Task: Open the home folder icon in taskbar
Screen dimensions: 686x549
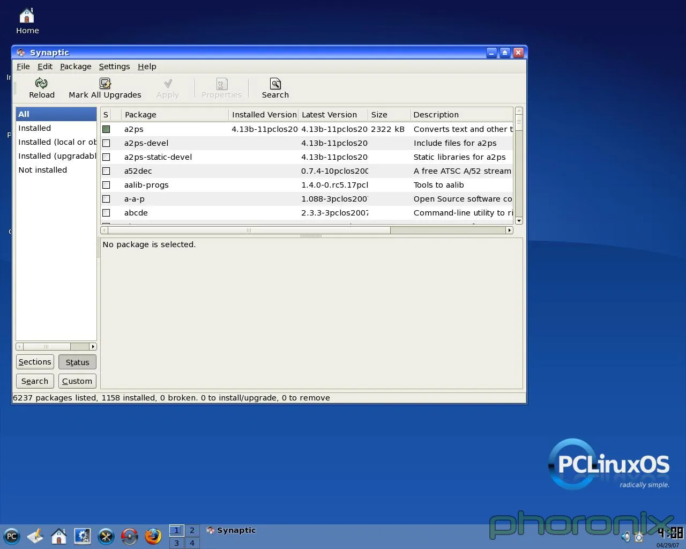Action: tap(58, 536)
